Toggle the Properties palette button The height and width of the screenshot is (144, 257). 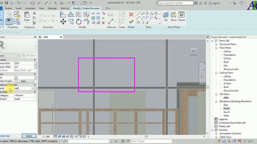(x=9, y=22)
